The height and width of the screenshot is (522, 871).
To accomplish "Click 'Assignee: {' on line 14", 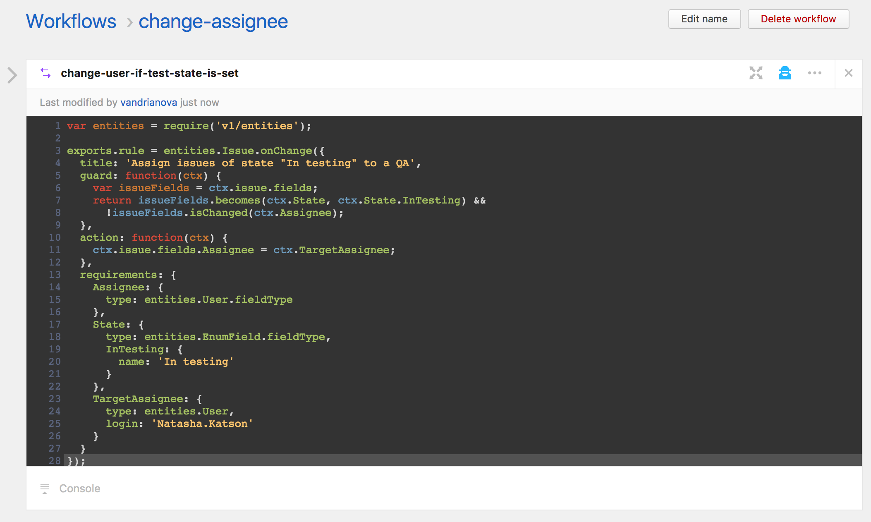I will [128, 287].
